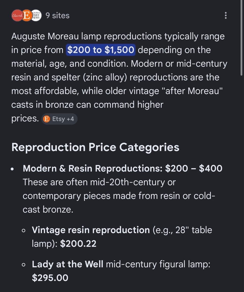Click the small Etsy icon in citation chip

point(47,119)
